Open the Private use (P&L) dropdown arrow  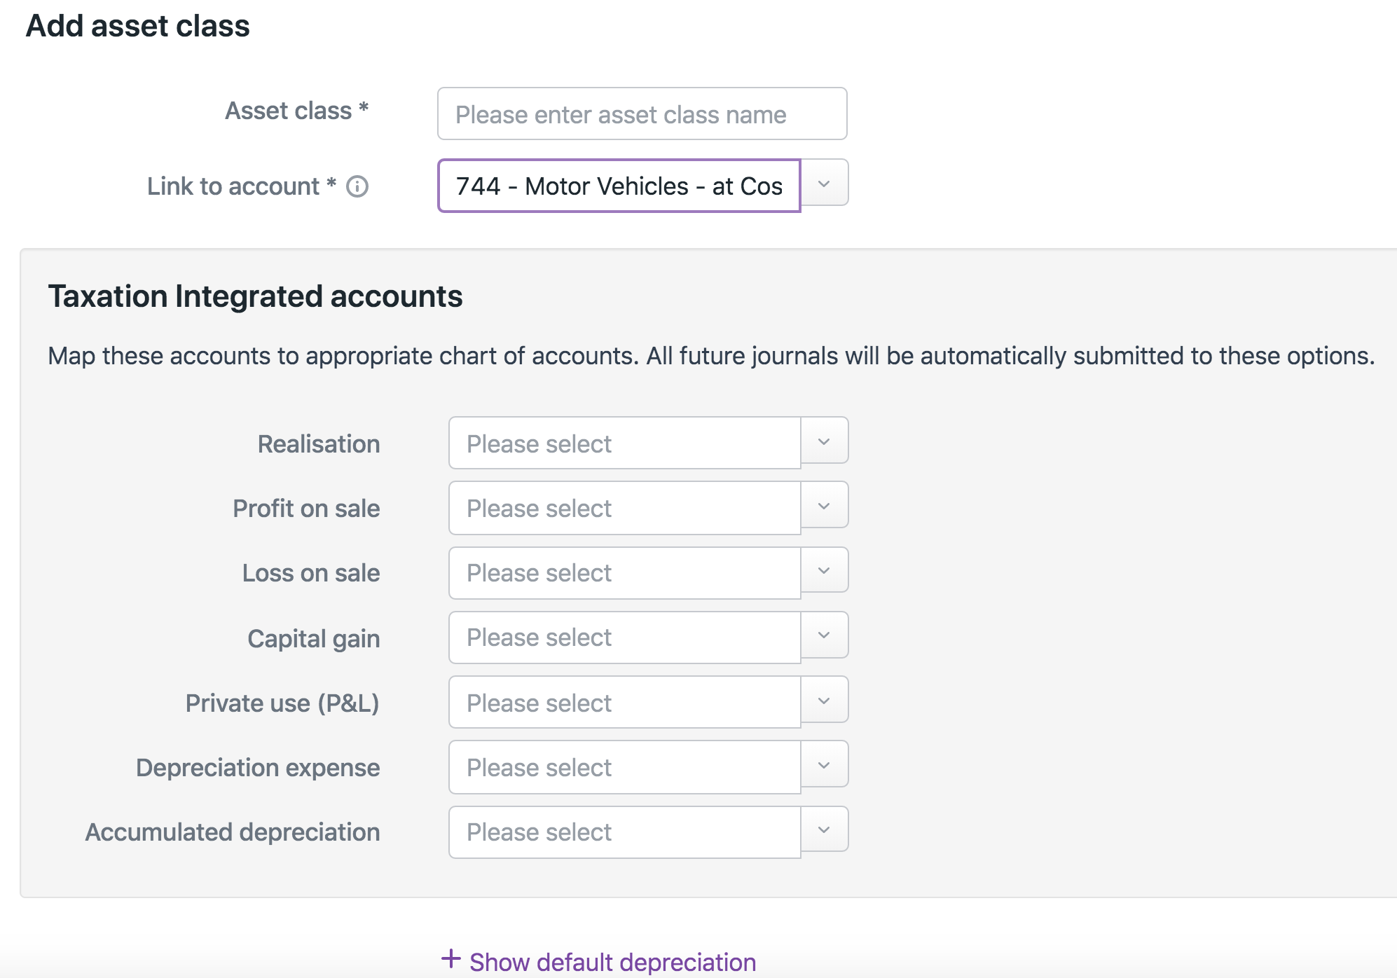tap(824, 700)
